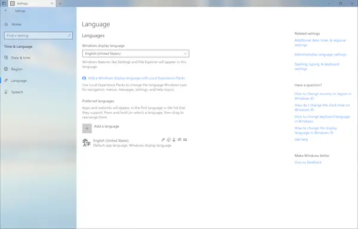This screenshot has height=229, width=358.
Task: Minimize the Settings window
Action: point(329,4)
